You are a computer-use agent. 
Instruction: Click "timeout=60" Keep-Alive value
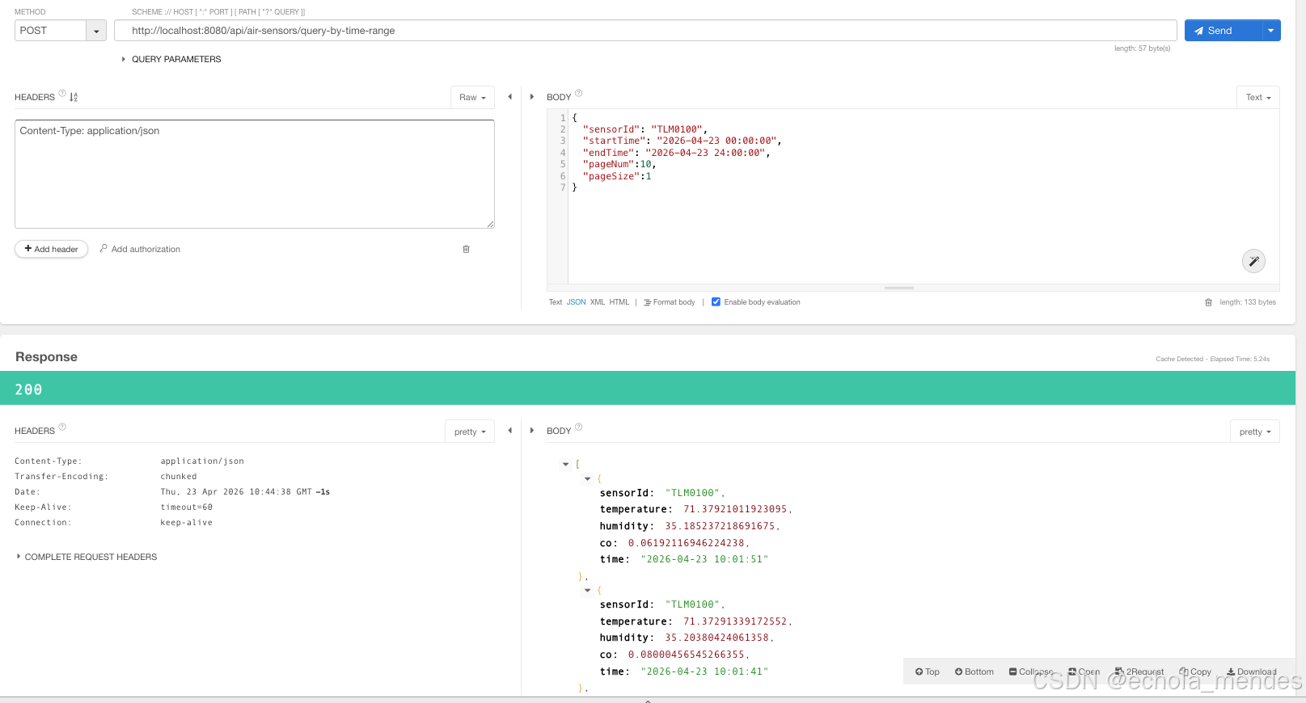tap(187, 507)
